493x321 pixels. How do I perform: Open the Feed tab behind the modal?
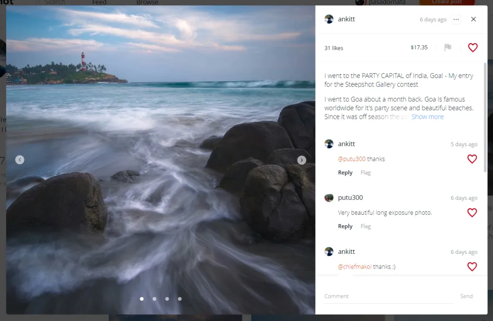click(x=99, y=3)
